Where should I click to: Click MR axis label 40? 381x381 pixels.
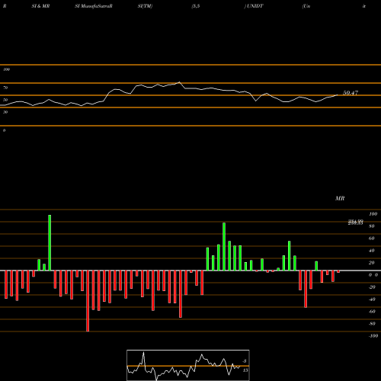pos(372,251)
